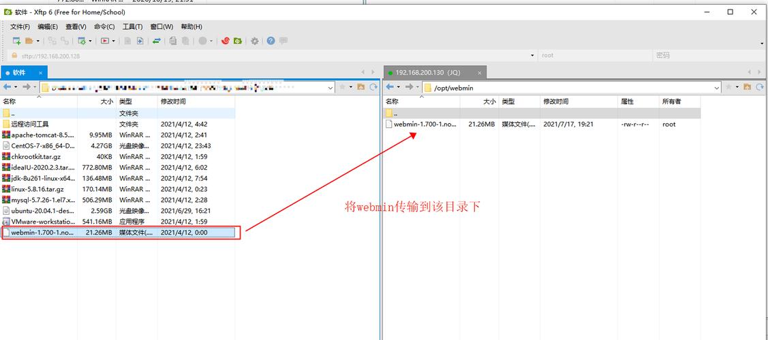The width and height of the screenshot is (768, 340).
Task: Click the Copy icon in the toolbar
Action: (173, 41)
